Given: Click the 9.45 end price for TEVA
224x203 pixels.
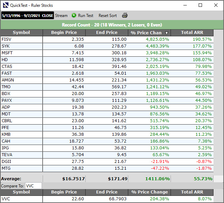Looking at the screenshot, I should [x=121, y=155].
